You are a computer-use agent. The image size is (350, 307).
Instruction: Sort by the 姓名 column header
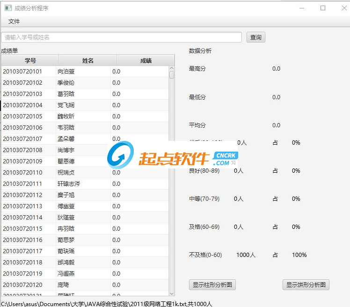click(87, 61)
